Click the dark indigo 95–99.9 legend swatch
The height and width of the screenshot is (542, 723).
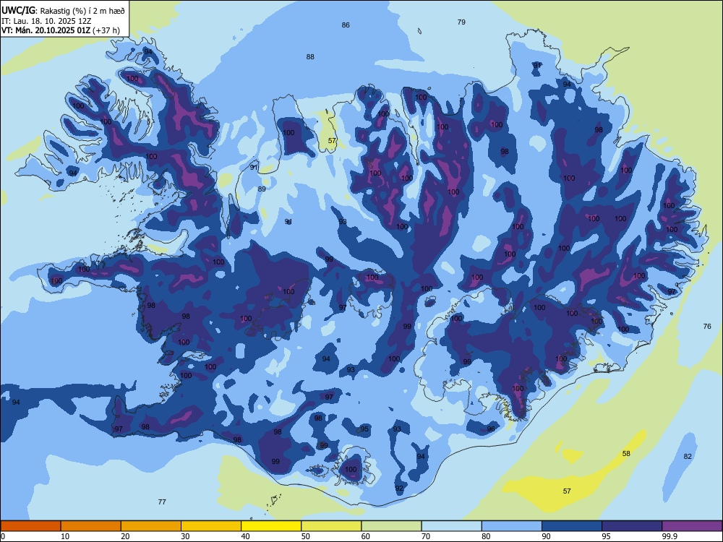[x=632, y=526]
